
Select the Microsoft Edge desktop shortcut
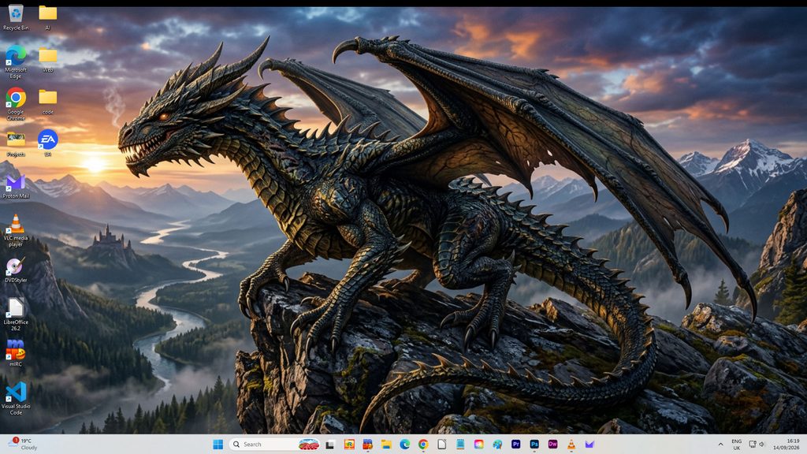[16, 61]
